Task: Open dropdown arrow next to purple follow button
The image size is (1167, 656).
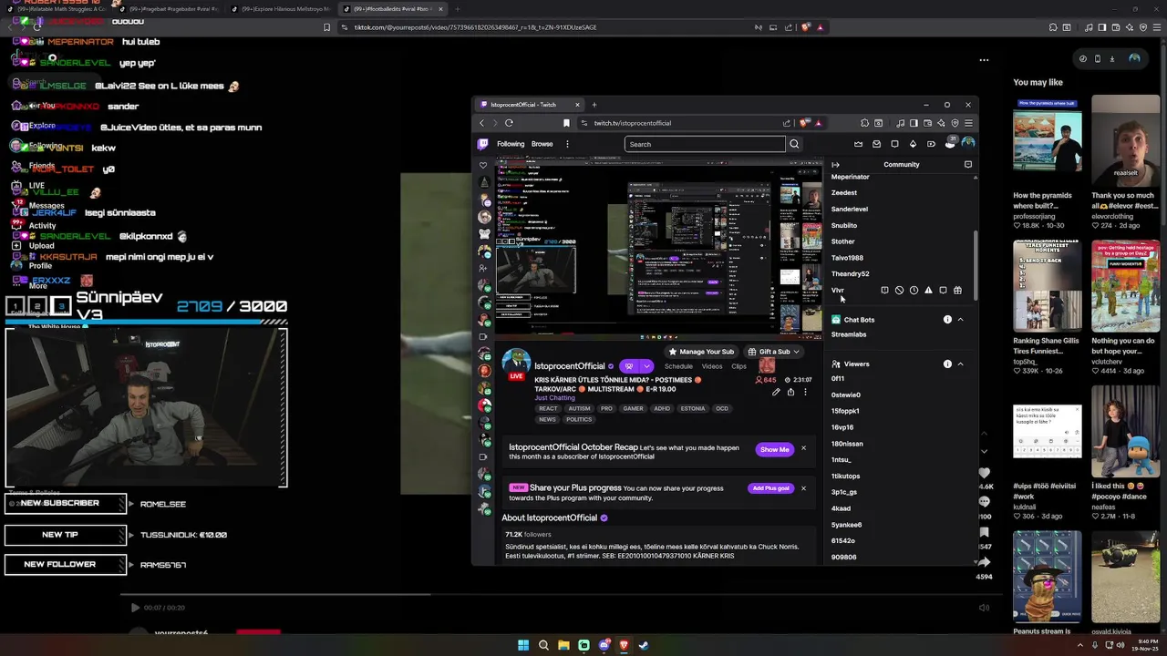Action: click(x=646, y=366)
